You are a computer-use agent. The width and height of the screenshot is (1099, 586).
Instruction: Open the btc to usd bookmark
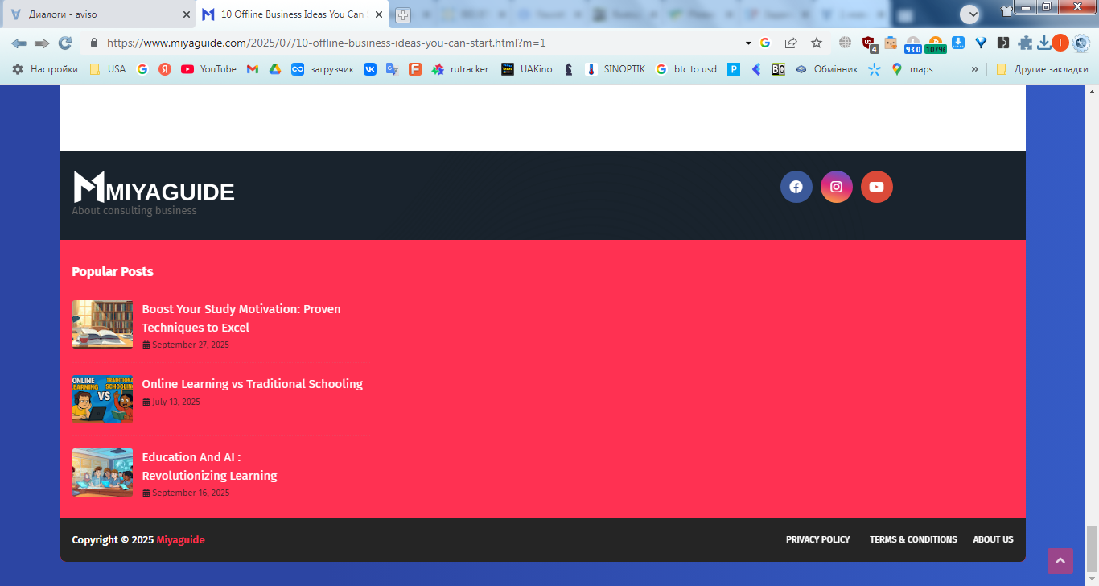click(x=686, y=69)
